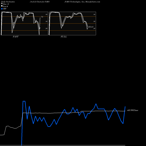Select the 'Daily Stochastics' title text
The image size is (146, 146).
coord(8,2)
